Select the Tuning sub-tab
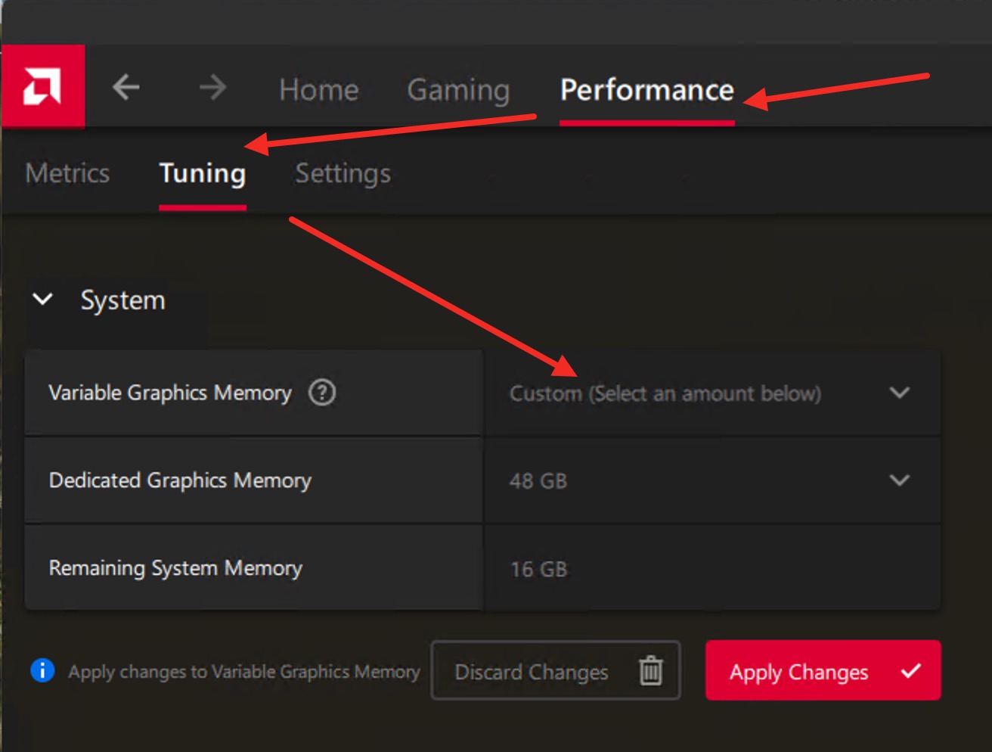The height and width of the screenshot is (752, 992). [x=203, y=173]
